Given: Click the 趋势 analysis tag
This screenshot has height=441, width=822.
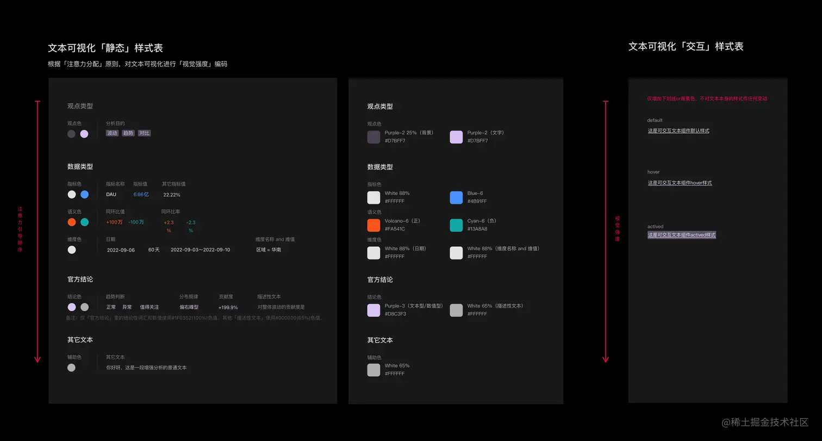Looking at the screenshot, I should pyautogui.click(x=128, y=133).
